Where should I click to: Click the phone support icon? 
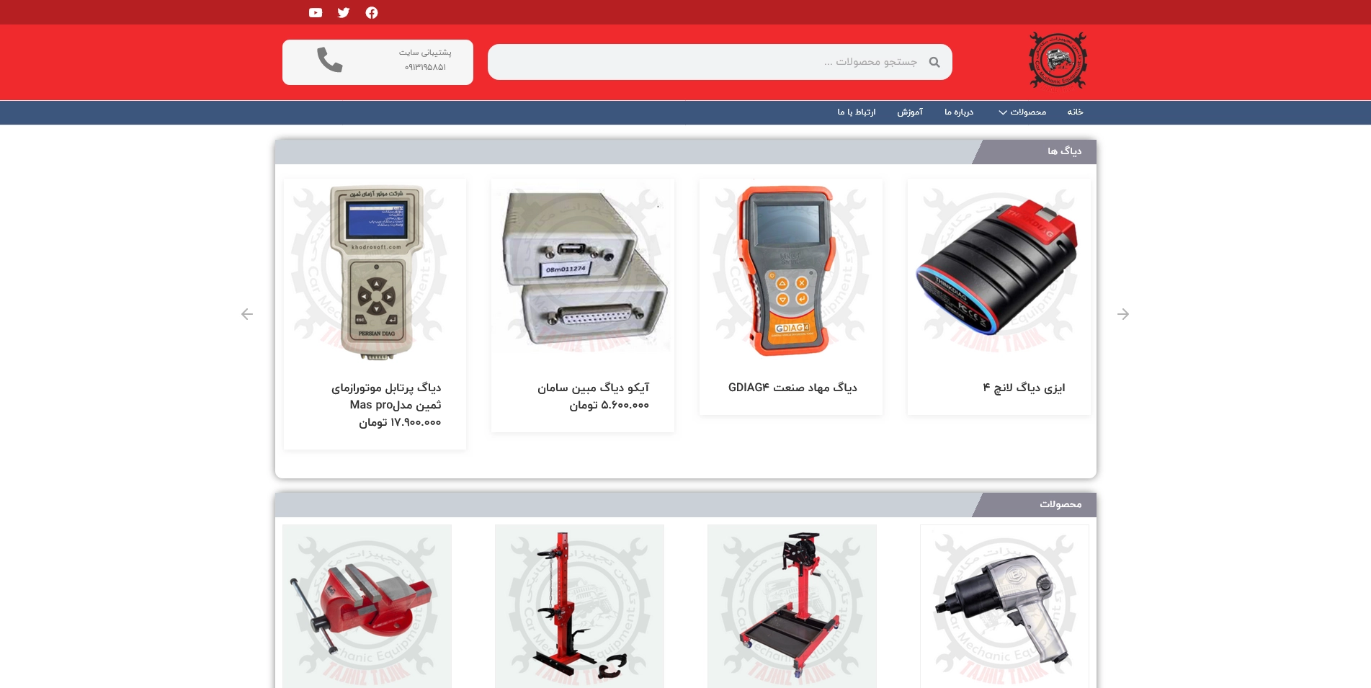click(x=330, y=60)
